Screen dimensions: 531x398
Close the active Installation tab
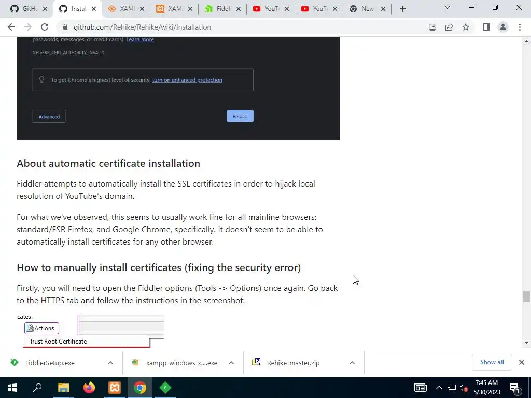[x=94, y=9]
